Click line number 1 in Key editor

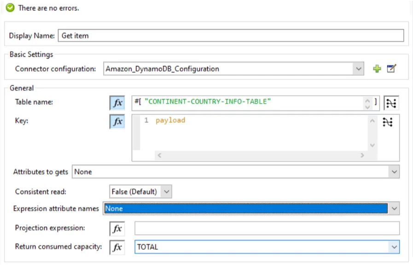[x=146, y=120]
